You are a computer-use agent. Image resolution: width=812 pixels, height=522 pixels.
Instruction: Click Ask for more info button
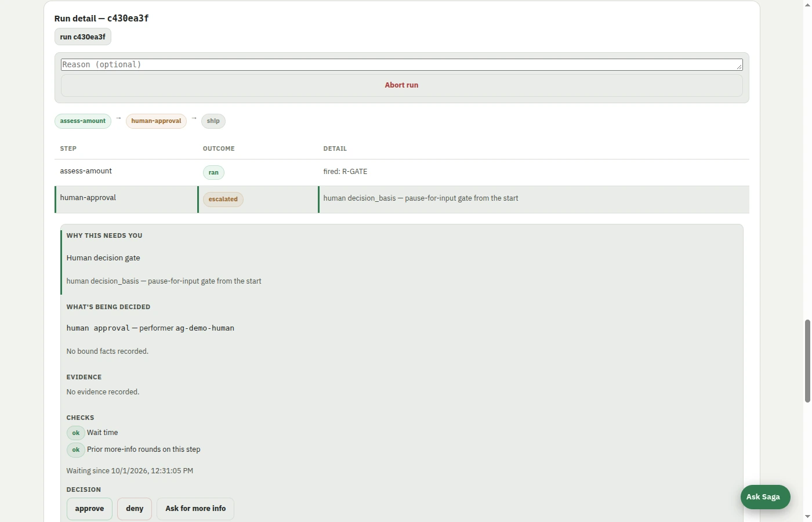tap(195, 509)
